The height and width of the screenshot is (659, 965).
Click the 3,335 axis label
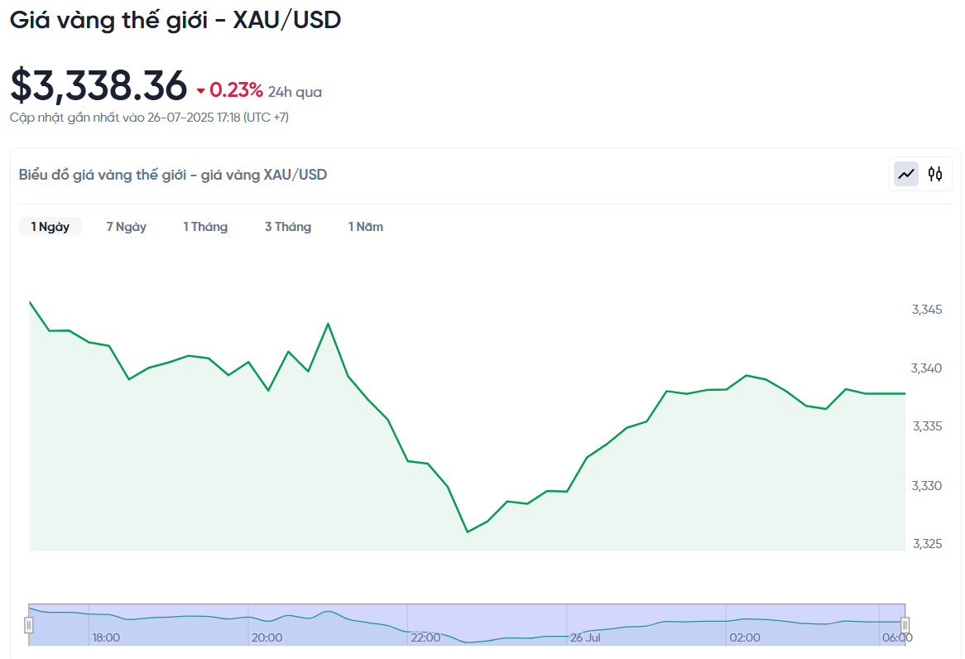(928, 426)
